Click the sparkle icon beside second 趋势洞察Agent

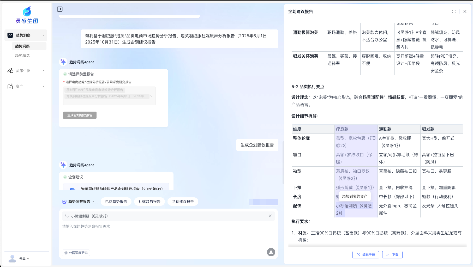point(63,165)
